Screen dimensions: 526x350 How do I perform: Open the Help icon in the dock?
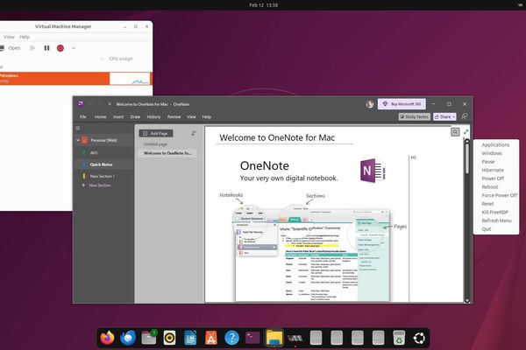point(231,338)
